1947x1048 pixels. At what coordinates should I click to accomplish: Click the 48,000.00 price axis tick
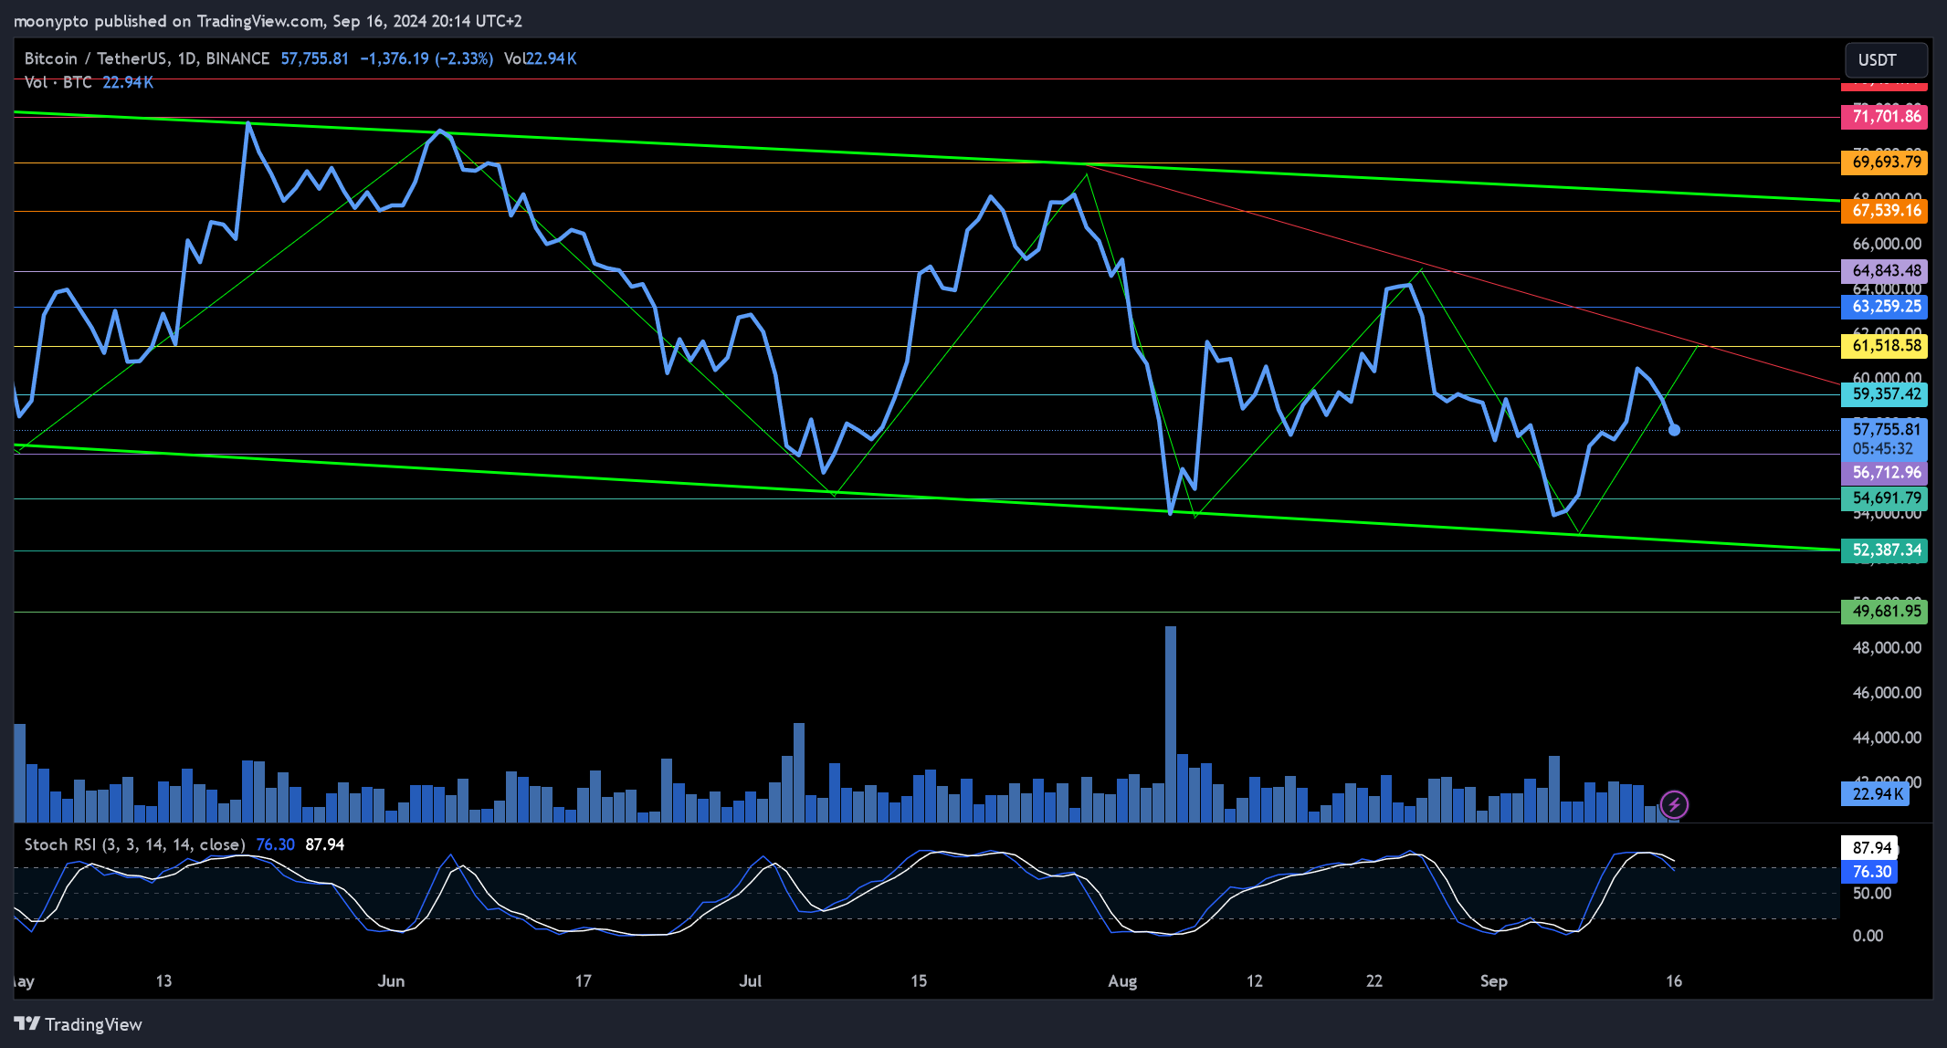(1887, 648)
